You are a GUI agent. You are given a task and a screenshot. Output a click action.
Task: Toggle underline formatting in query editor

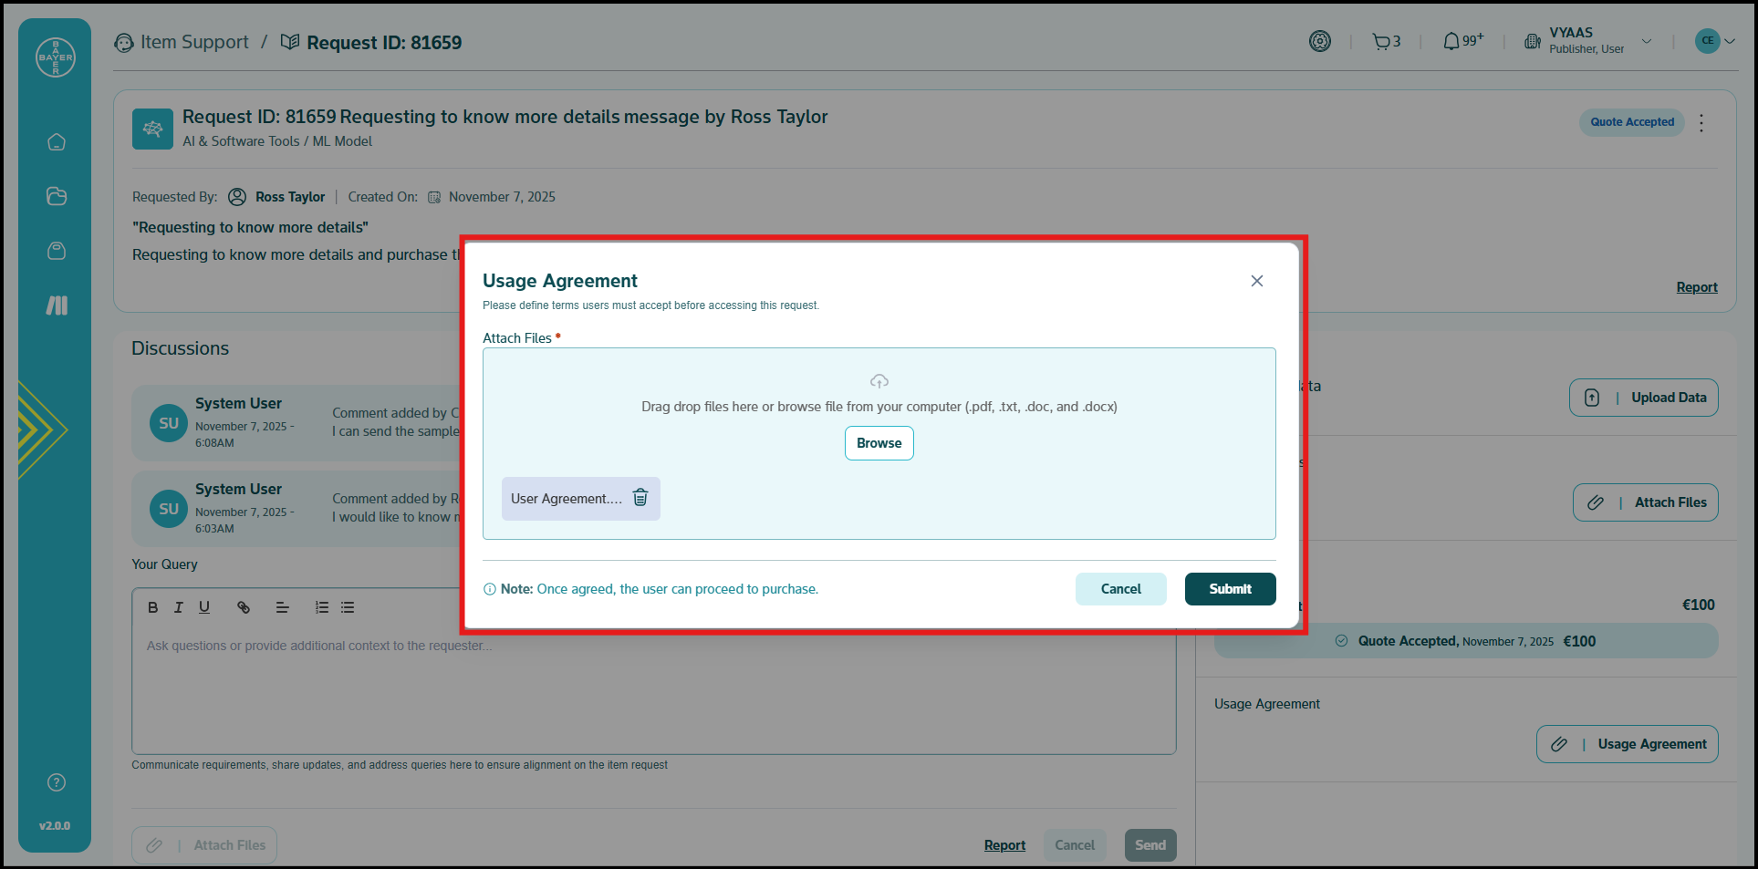coord(204,607)
